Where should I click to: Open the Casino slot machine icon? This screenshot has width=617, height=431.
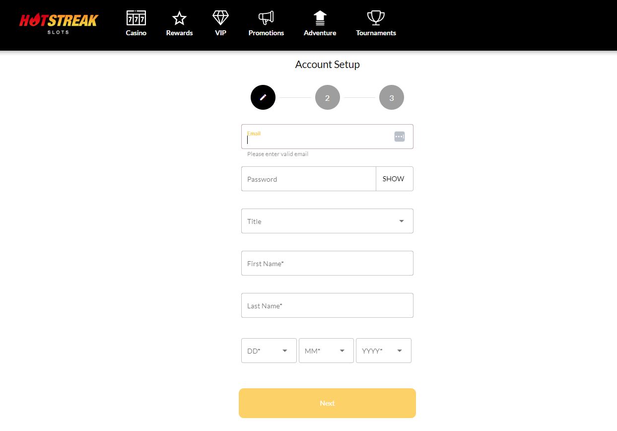click(x=136, y=18)
